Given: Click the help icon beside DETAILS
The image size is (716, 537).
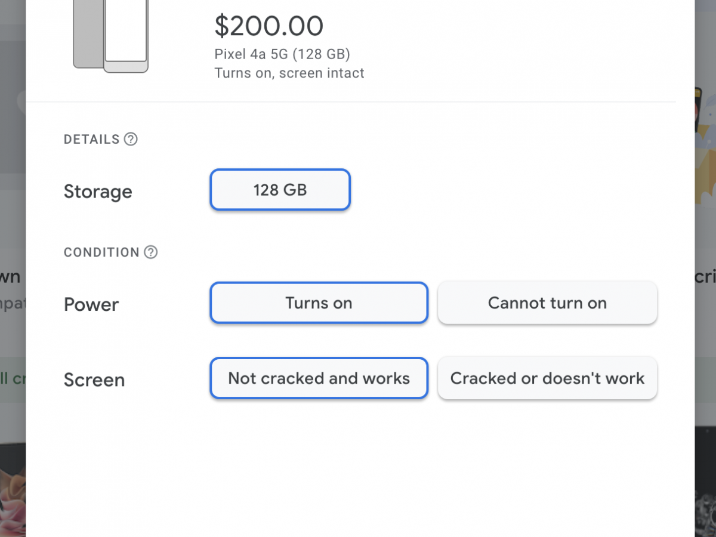Looking at the screenshot, I should point(131,140).
